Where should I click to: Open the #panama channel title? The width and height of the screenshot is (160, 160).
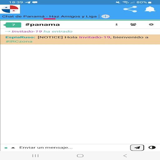tap(42, 25)
